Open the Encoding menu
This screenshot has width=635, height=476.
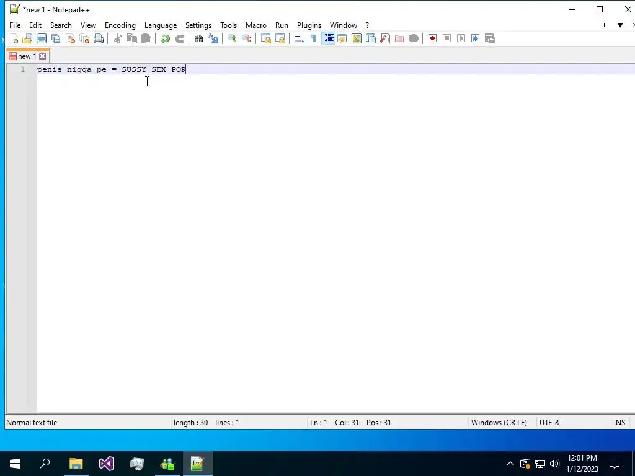coord(120,25)
